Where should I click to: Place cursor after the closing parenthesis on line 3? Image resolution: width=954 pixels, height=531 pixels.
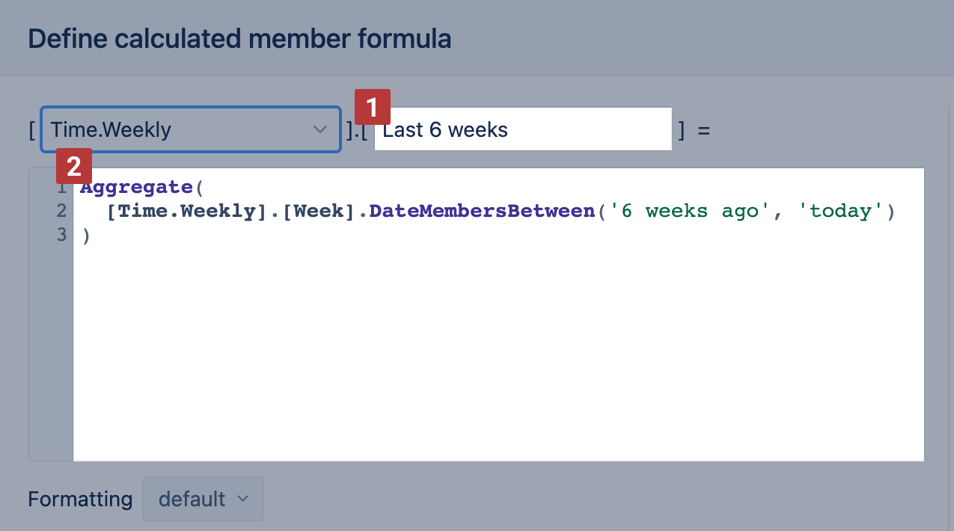[91, 235]
